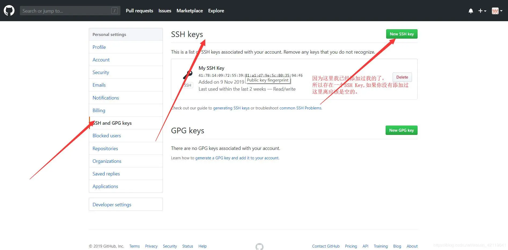The height and width of the screenshot is (250, 508).
Task: Open Account settings
Action: click(x=126, y=60)
